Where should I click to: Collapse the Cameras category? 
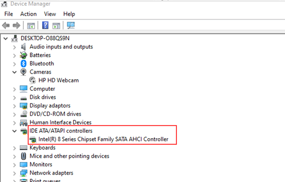(x=14, y=72)
